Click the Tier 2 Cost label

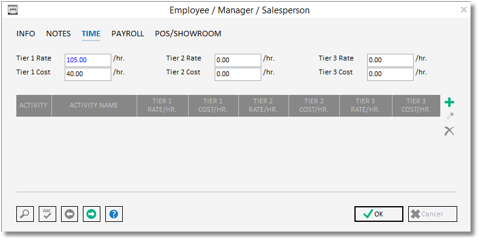pos(183,72)
